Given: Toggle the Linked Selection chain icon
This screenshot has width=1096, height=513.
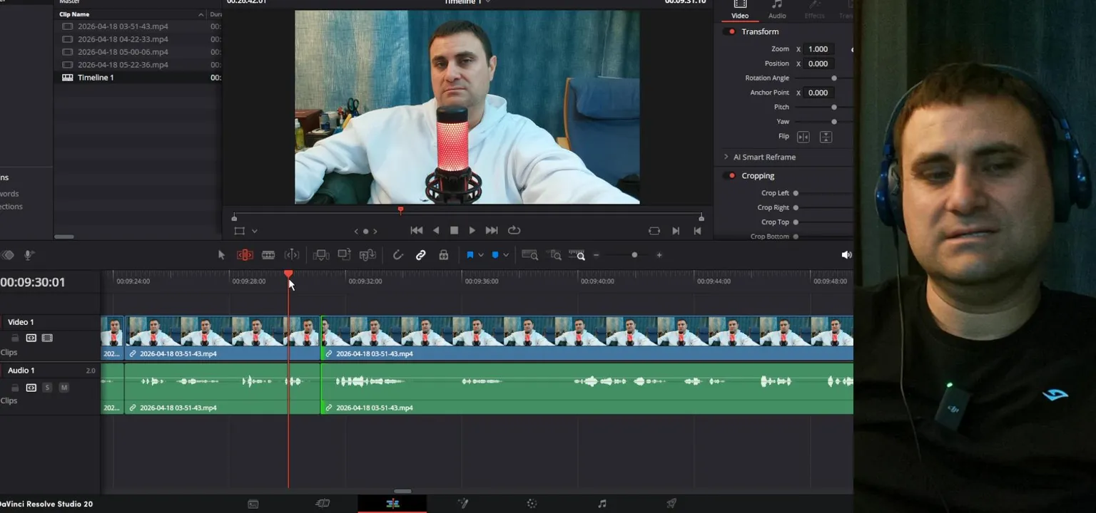Looking at the screenshot, I should pyautogui.click(x=421, y=255).
